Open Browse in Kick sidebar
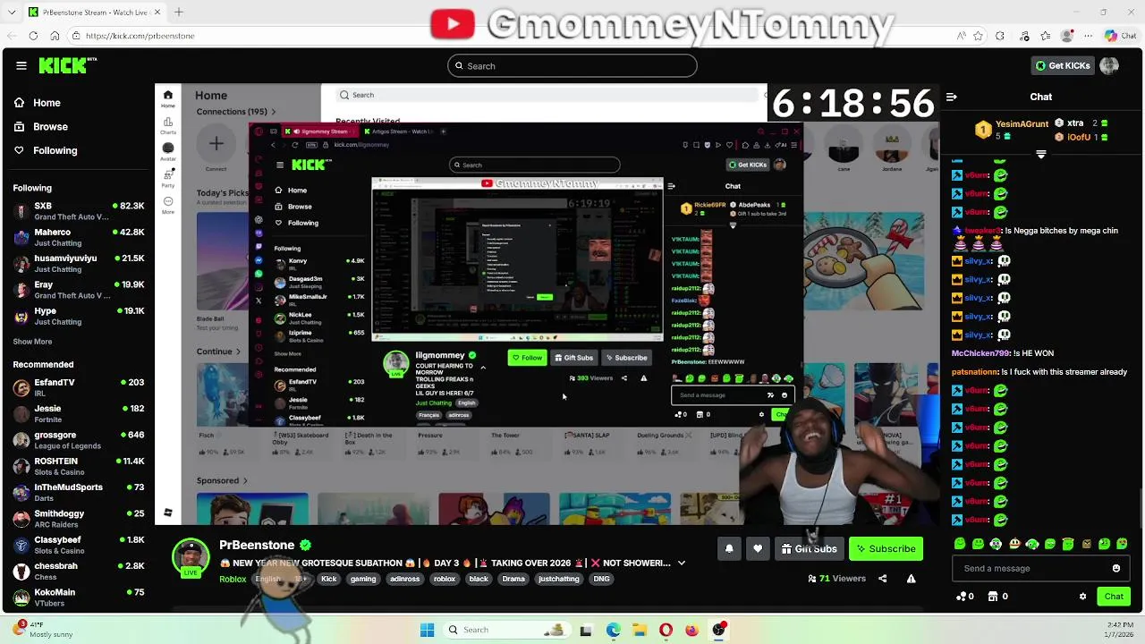Screen dimensions: 1145x644 pos(40,127)
